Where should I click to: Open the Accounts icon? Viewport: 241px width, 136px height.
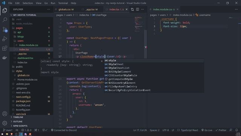pyautogui.click(x=5, y=114)
